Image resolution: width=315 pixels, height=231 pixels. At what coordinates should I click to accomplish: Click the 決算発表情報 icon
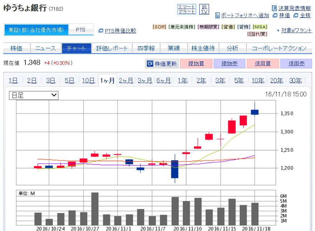pos(274,8)
